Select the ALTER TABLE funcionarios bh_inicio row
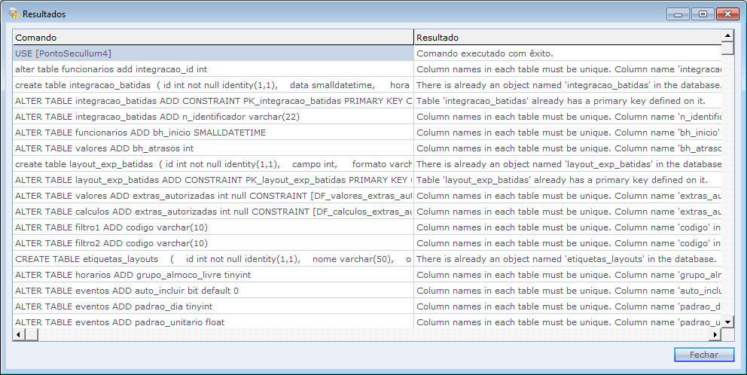The height and width of the screenshot is (375, 747). click(x=212, y=133)
